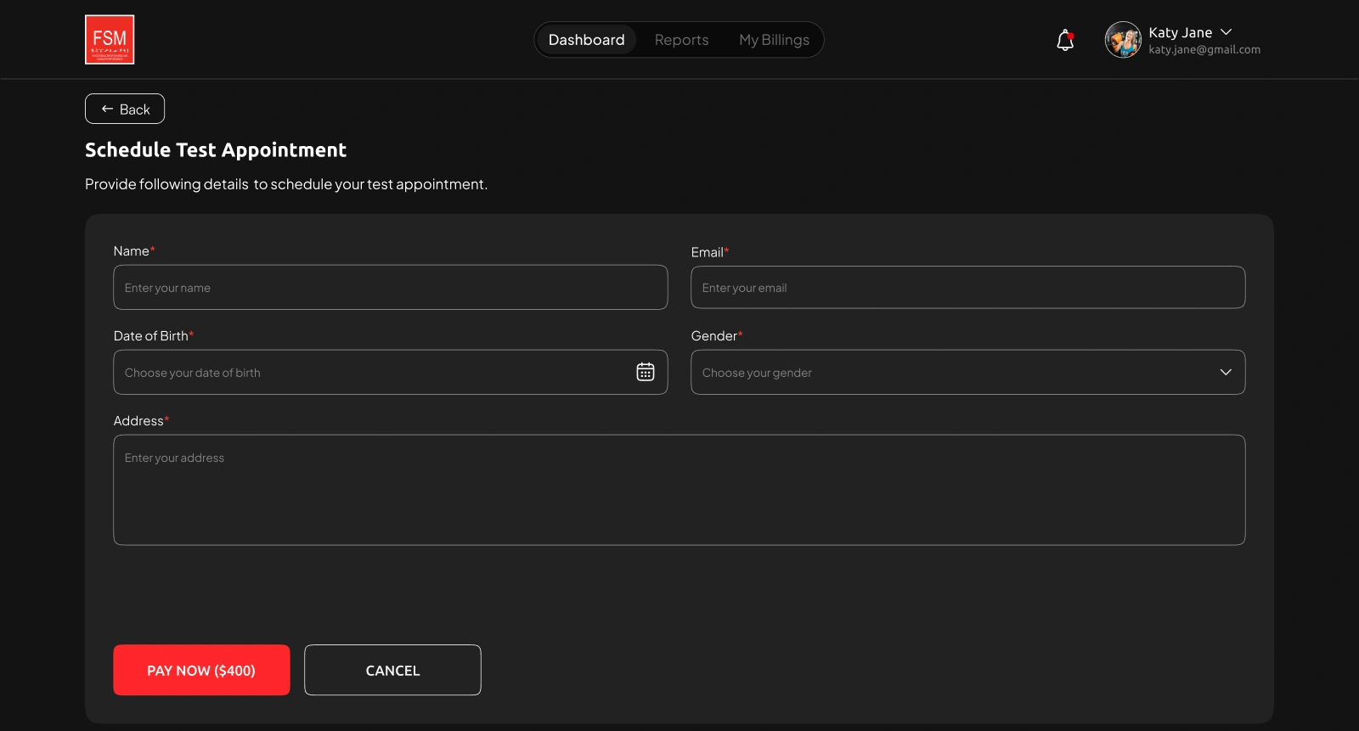Go to the My Billings tab
Screen dimensions: 1359x731
[x=774, y=40]
